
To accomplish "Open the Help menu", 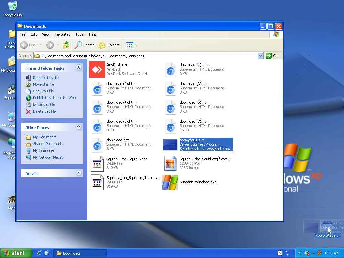I will click(93, 34).
